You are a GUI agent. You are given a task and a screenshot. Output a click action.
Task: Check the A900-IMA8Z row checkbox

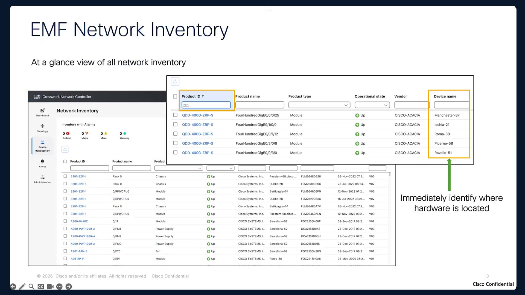(x=65, y=221)
